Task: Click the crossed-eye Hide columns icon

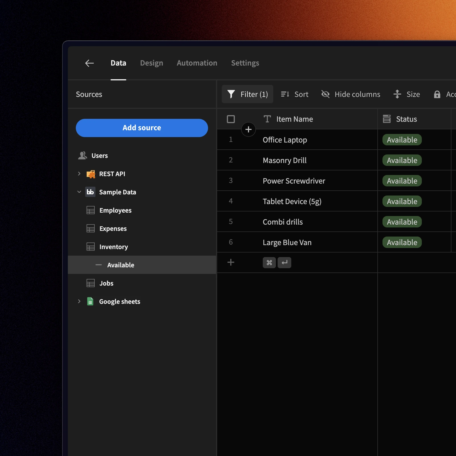Action: [325, 94]
